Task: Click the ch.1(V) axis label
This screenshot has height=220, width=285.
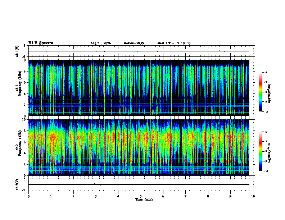Action: point(17,51)
